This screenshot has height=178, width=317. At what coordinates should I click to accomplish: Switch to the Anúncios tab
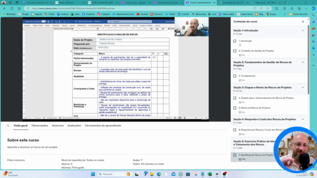[x=58, y=126]
